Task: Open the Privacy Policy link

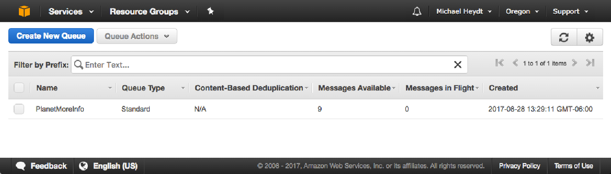Action: click(520, 166)
